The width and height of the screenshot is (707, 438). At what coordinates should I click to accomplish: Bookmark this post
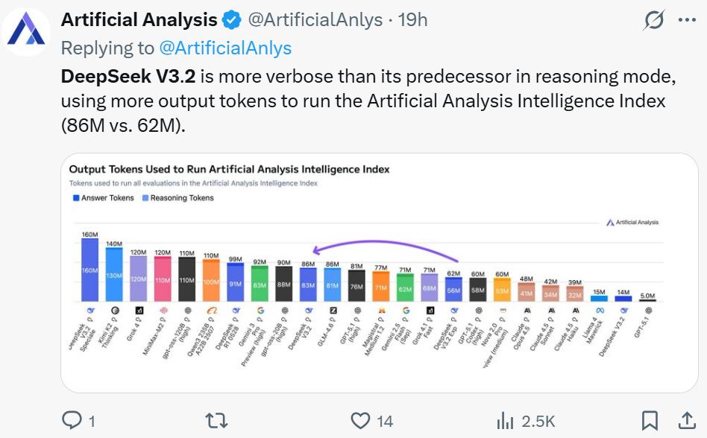point(650,421)
